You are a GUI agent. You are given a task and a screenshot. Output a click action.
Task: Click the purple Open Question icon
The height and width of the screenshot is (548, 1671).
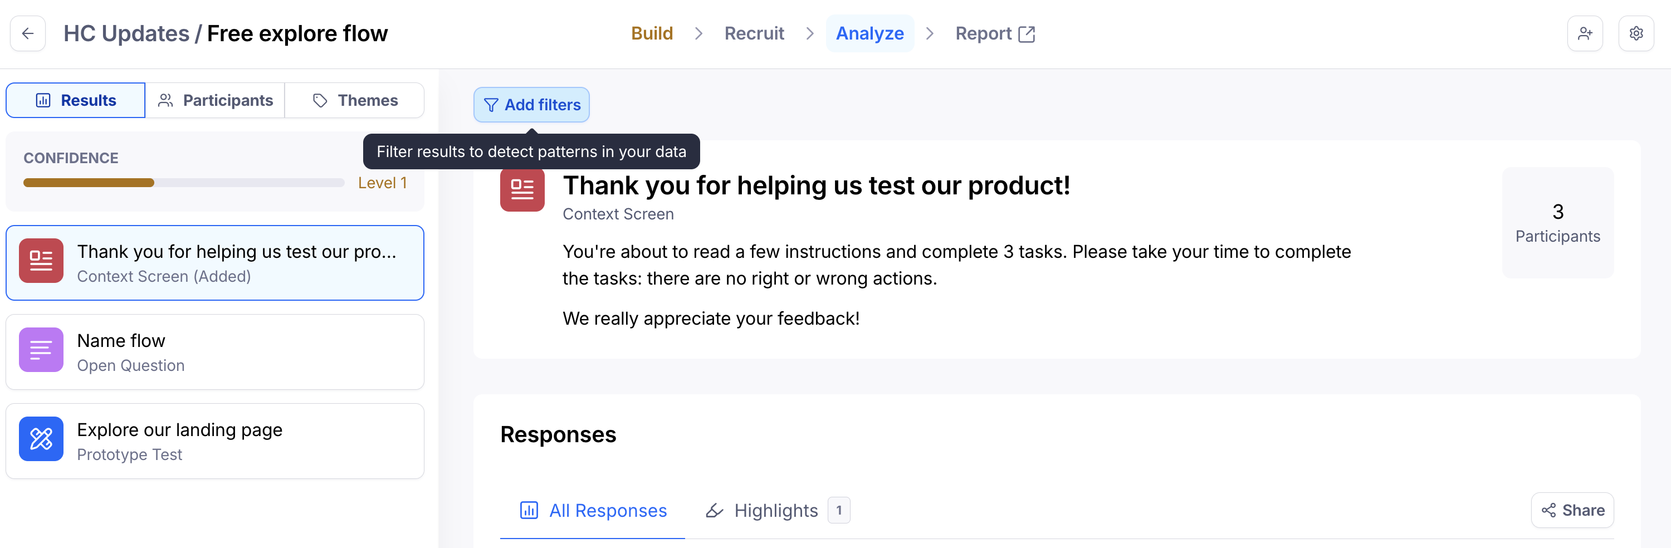[41, 350]
